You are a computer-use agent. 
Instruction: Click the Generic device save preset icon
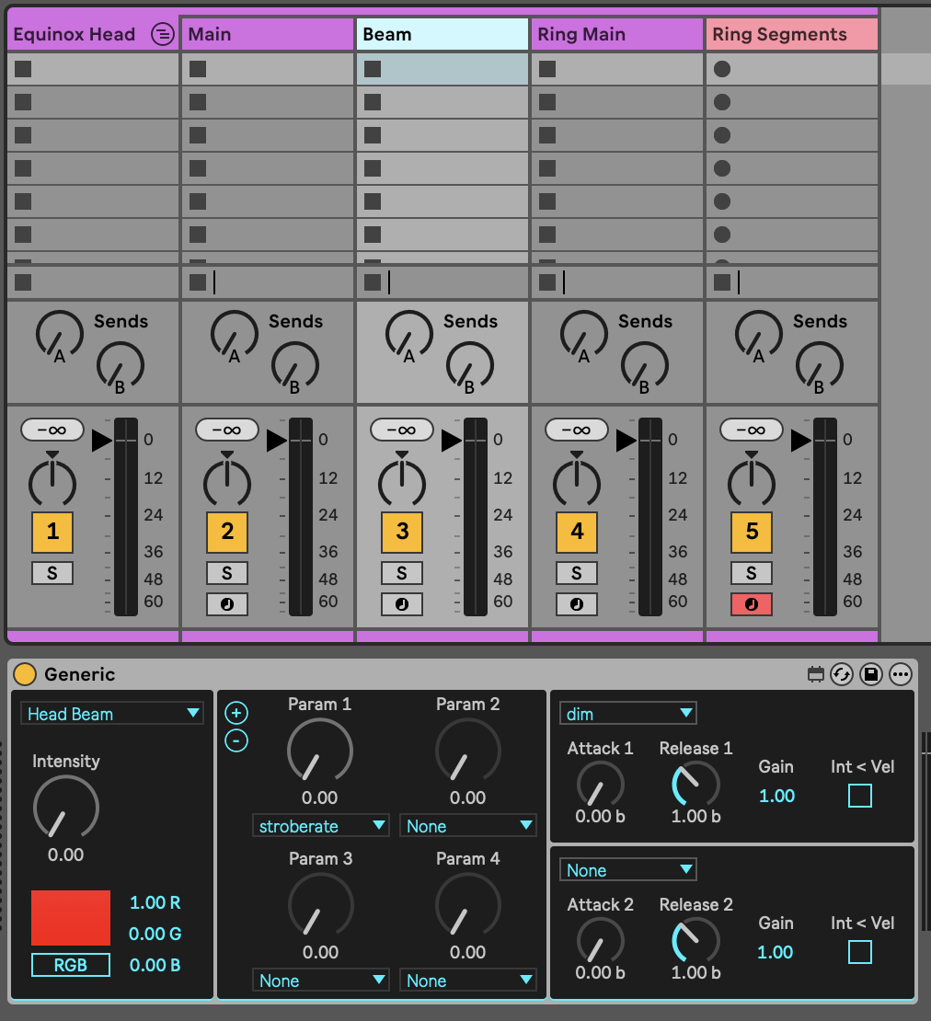[870, 674]
